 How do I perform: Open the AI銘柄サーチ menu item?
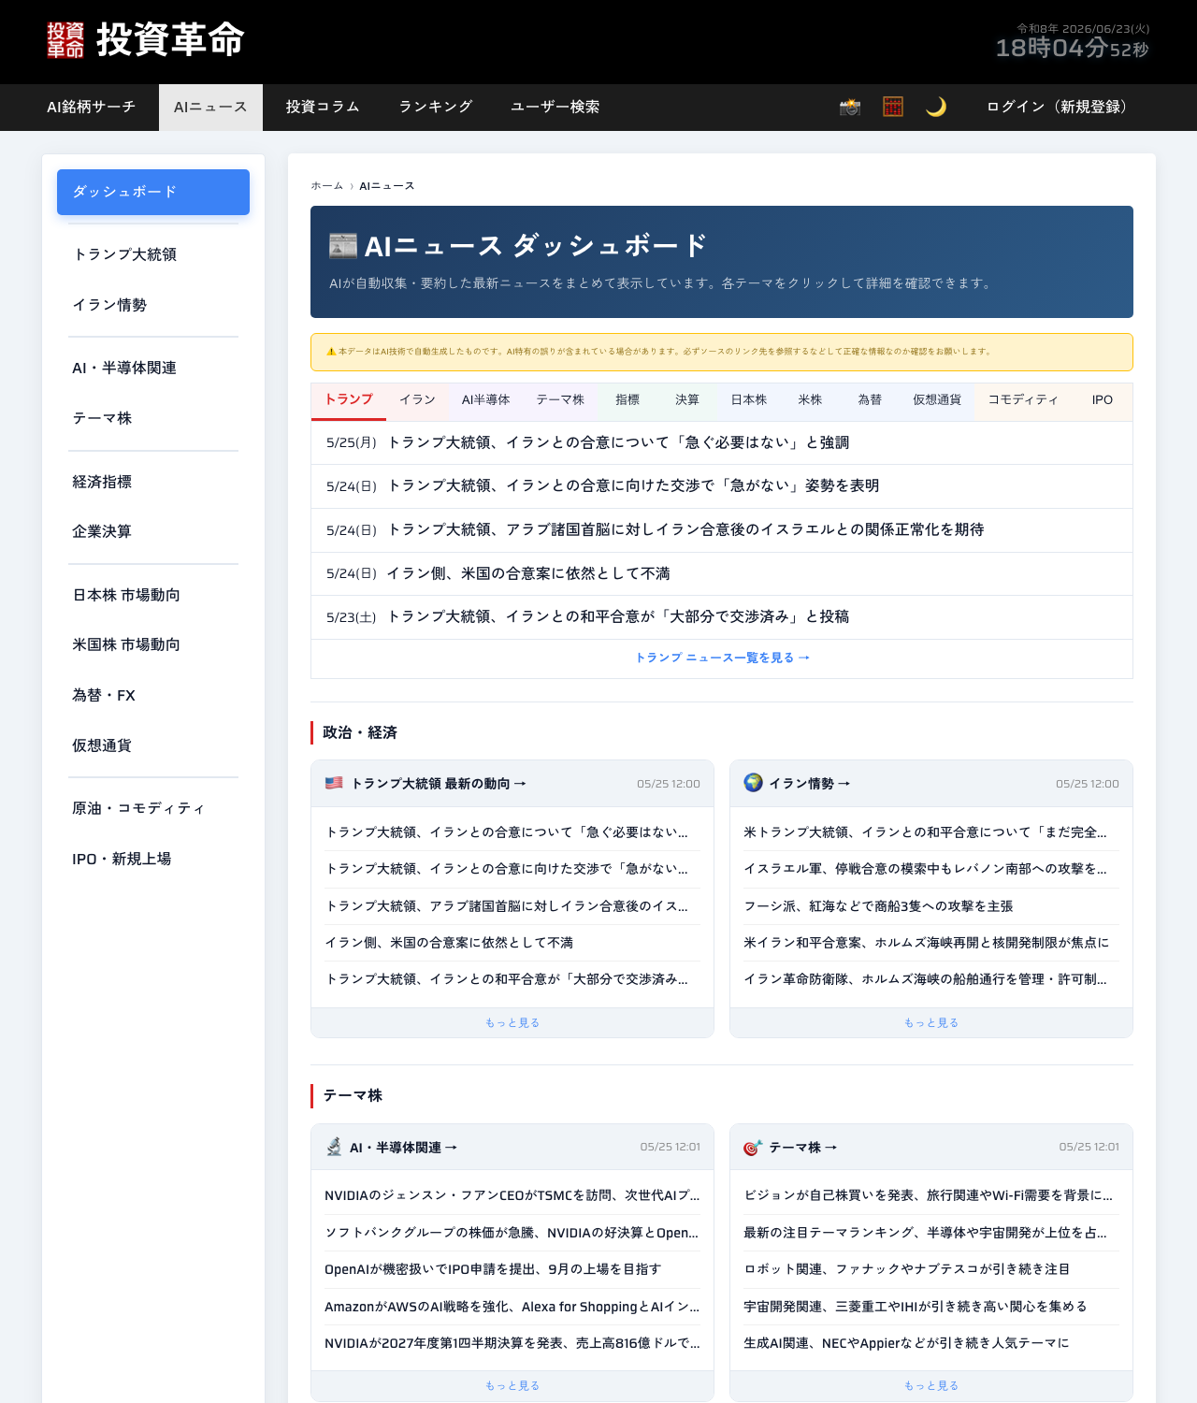point(92,107)
